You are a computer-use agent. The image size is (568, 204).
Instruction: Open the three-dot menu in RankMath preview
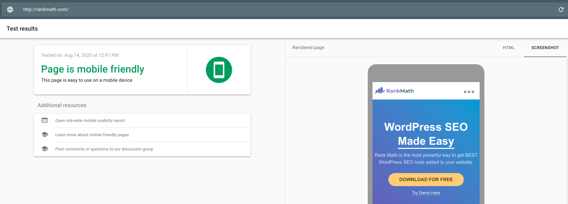point(469,92)
